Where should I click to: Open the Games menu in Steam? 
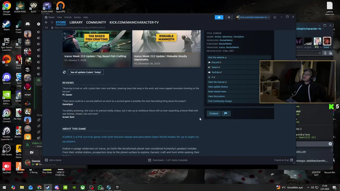77,17
